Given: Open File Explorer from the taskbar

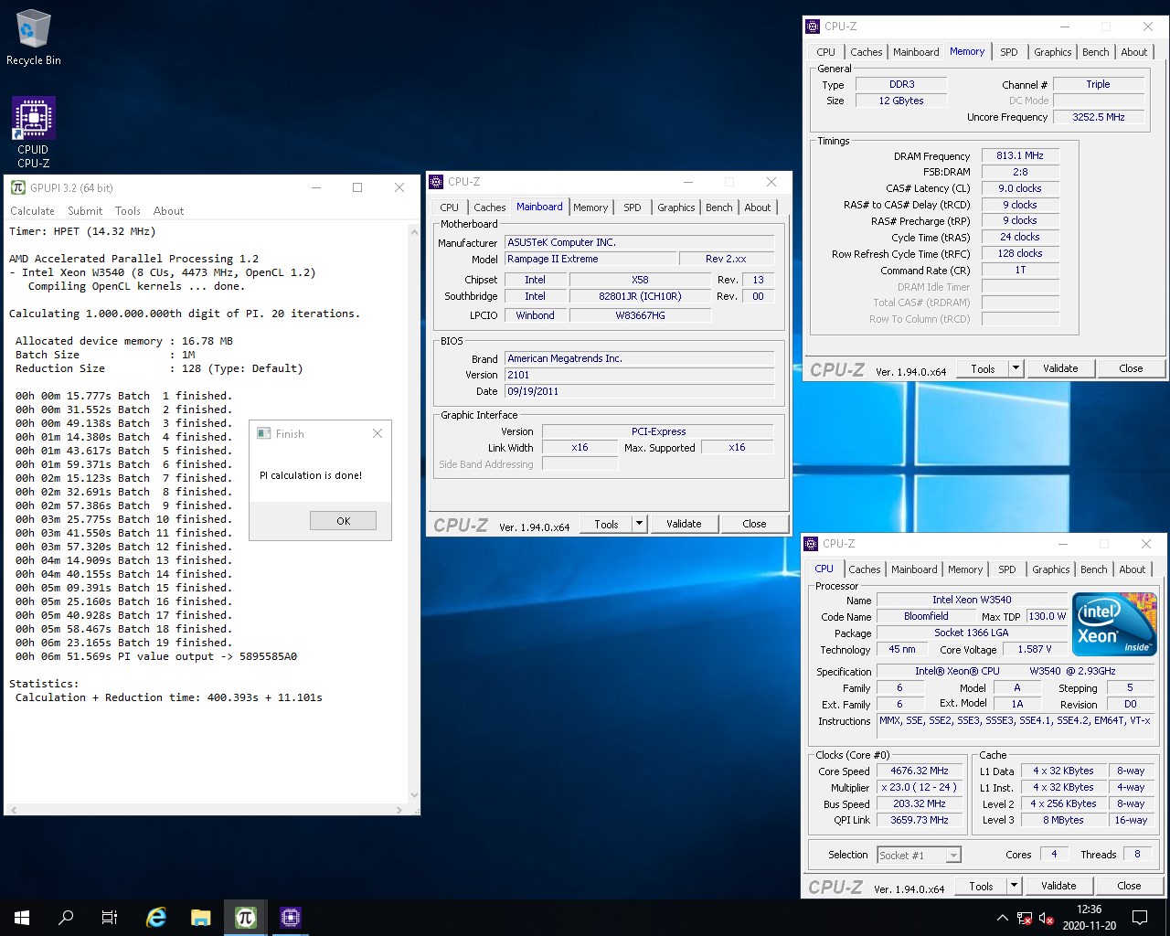Looking at the screenshot, I should click(201, 918).
